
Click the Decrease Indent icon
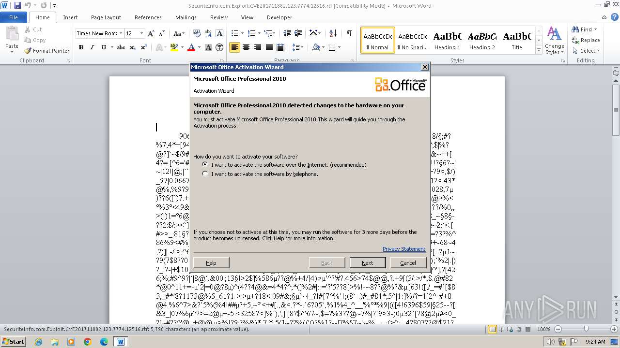click(x=287, y=33)
